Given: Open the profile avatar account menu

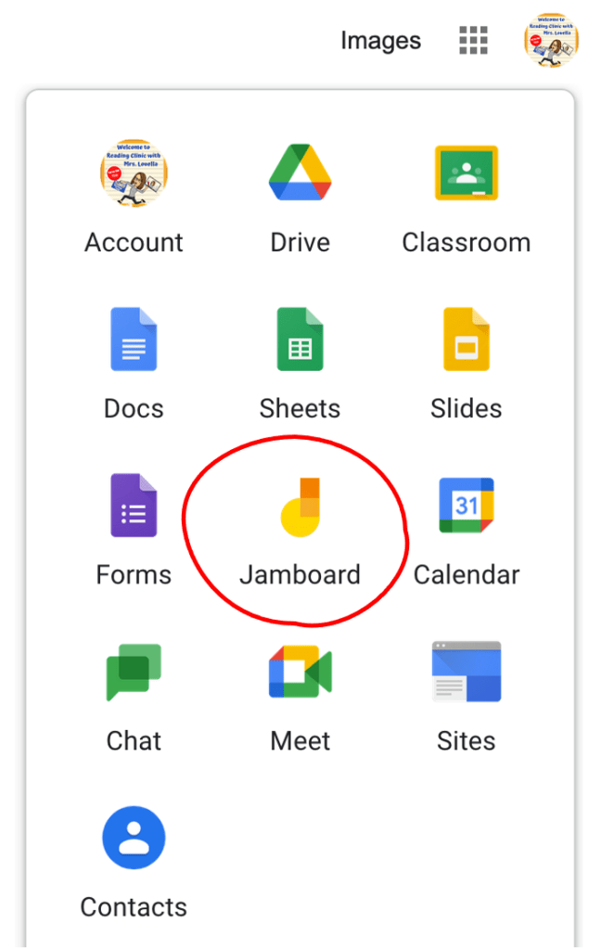Looking at the screenshot, I should click(x=551, y=40).
